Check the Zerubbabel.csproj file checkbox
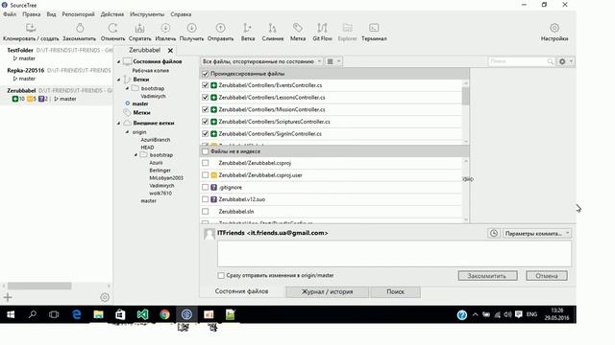The height and width of the screenshot is (345, 615). (205, 163)
